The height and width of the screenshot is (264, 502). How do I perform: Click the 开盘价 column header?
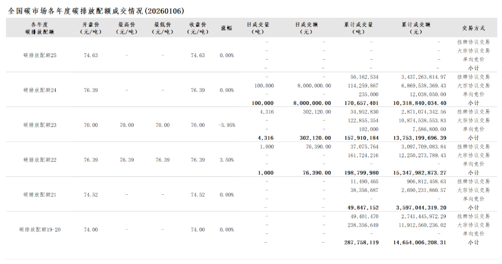[x=91, y=28]
